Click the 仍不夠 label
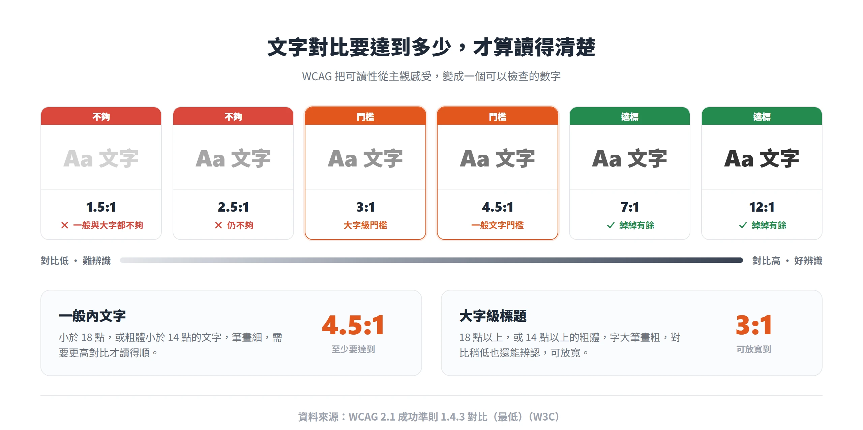Viewport: 863px width, 430px height. coord(240,225)
